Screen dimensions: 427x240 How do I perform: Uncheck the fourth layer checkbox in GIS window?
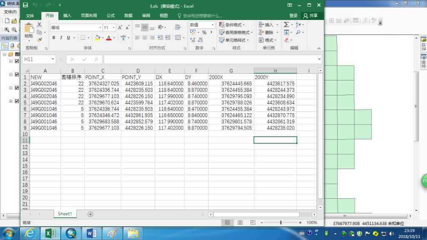pyautogui.click(x=17, y=101)
